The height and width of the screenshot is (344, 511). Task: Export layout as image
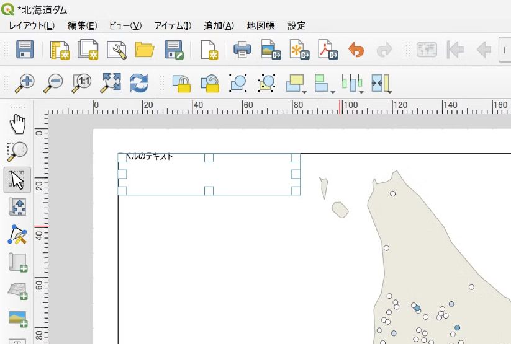click(x=271, y=50)
